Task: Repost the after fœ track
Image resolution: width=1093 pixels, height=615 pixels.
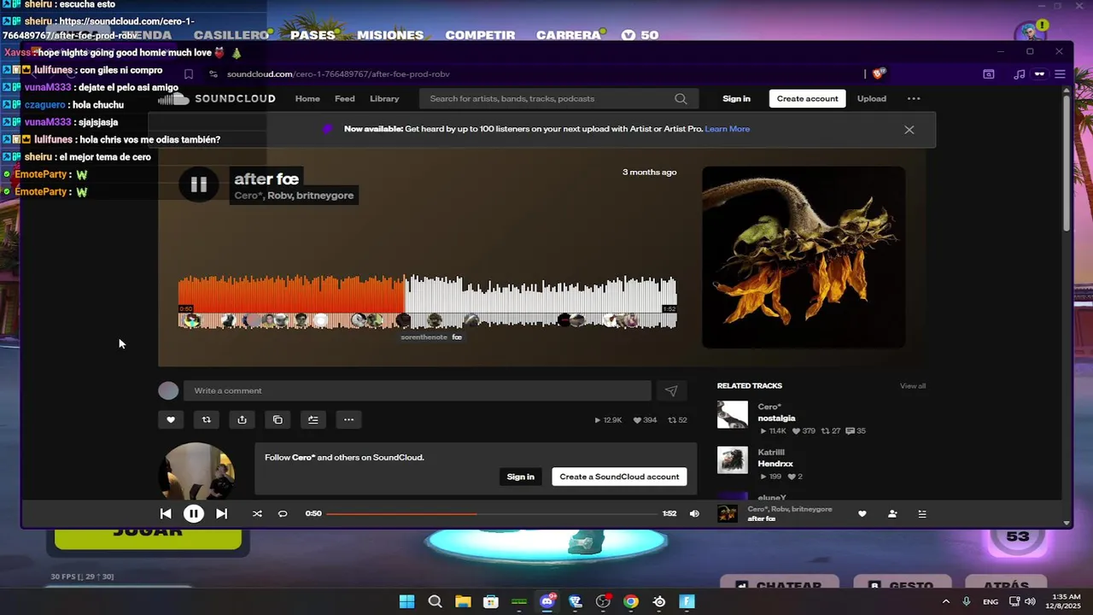Action: click(206, 419)
